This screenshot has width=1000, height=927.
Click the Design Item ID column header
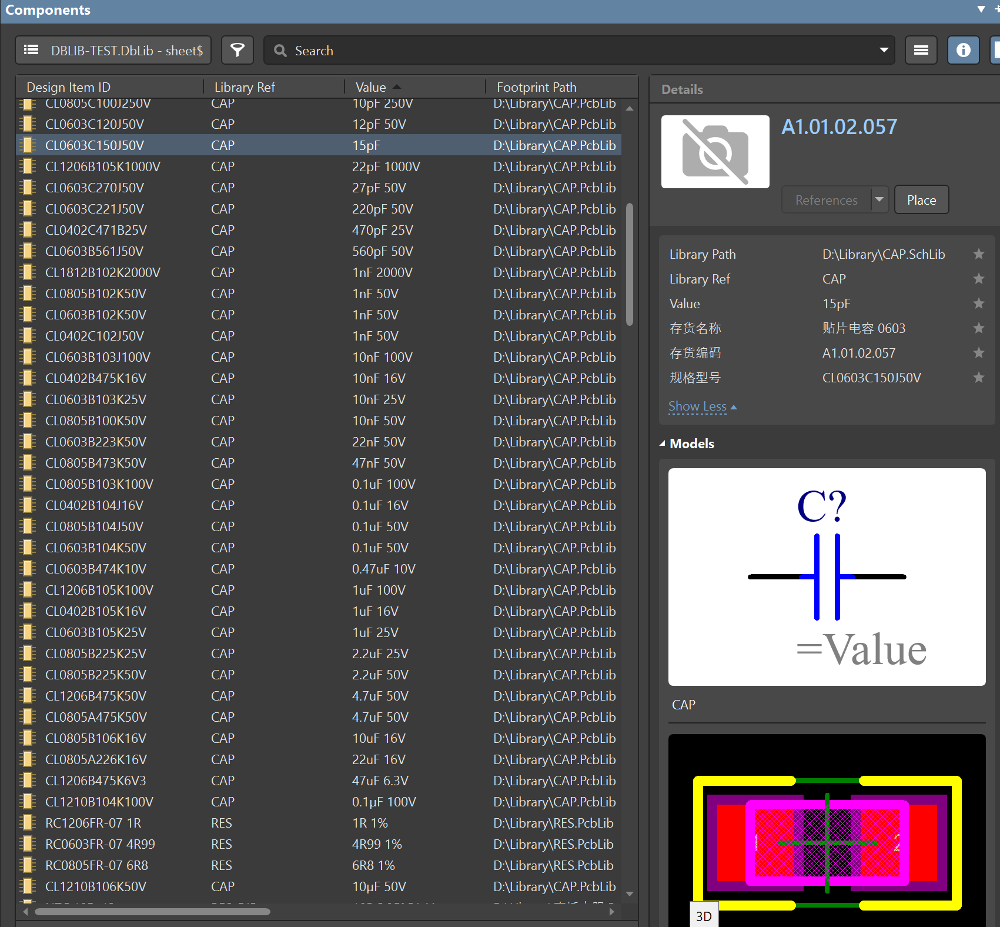(x=69, y=87)
